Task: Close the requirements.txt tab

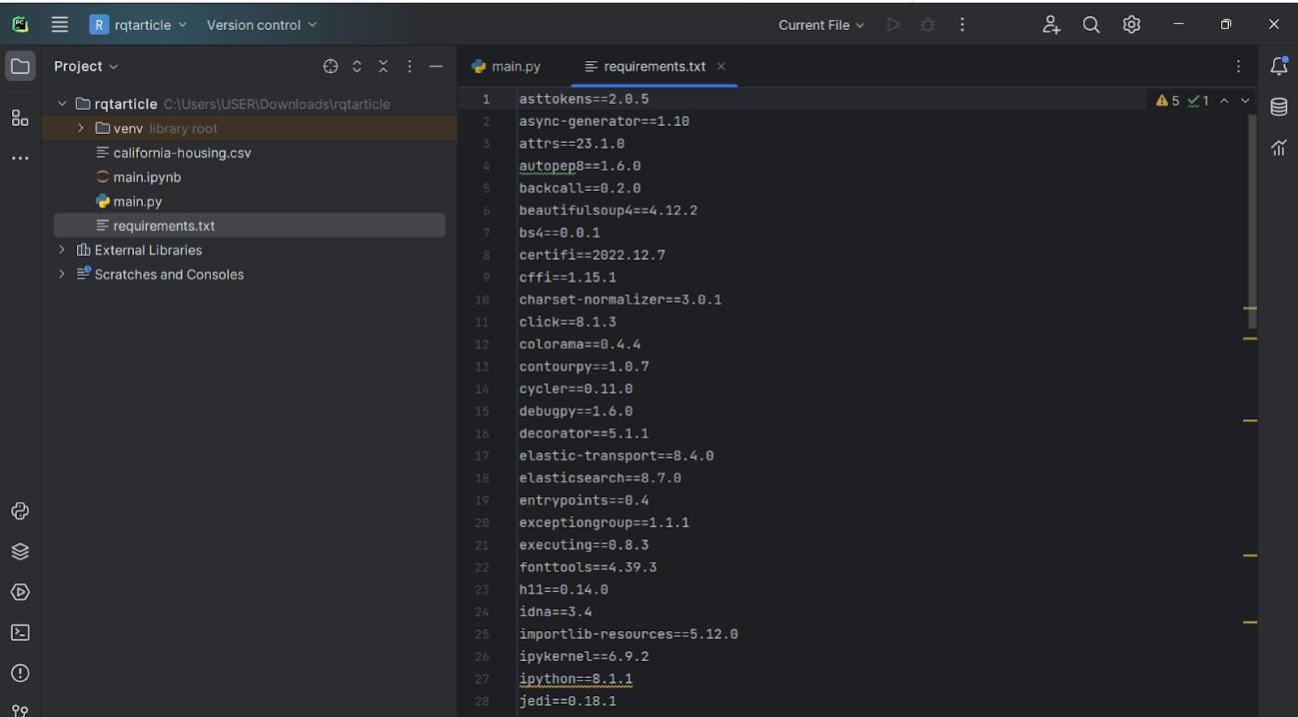Action: [721, 66]
